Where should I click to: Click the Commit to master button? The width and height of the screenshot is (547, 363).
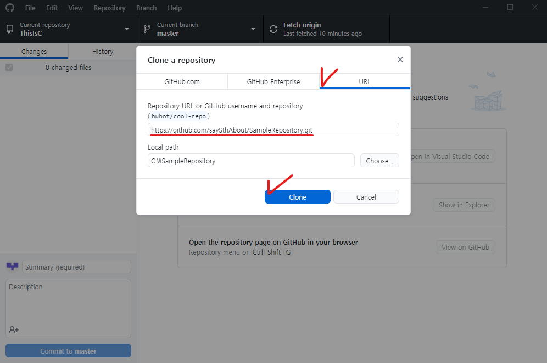point(68,351)
